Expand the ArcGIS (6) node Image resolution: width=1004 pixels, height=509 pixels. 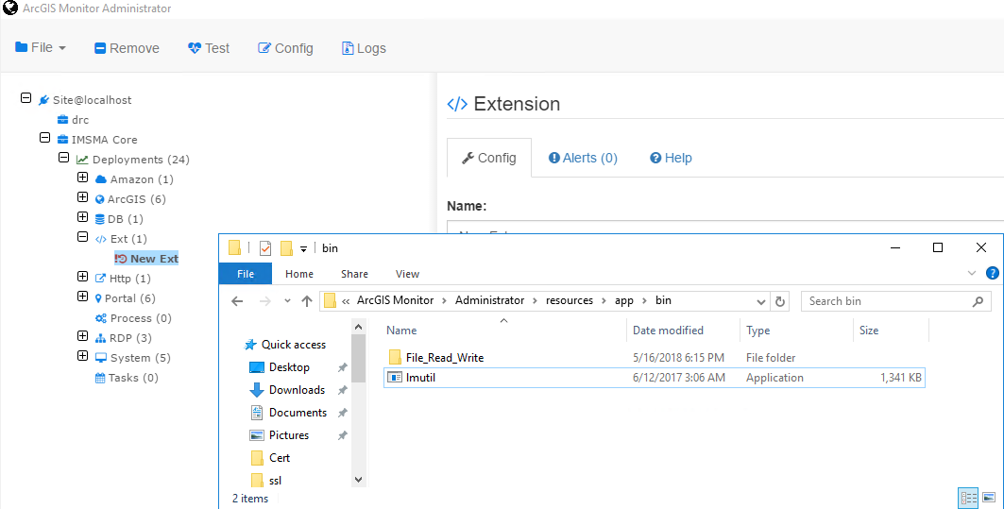[82, 197]
